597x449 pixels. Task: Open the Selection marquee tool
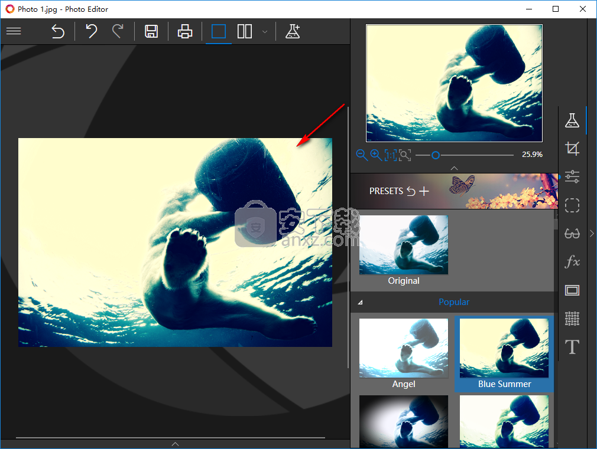(x=572, y=205)
